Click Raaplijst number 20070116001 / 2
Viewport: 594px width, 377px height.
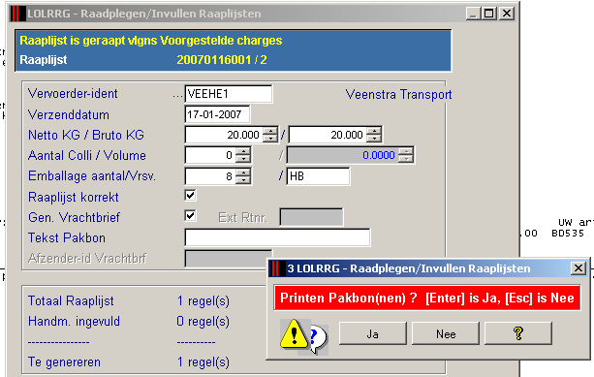coord(222,60)
